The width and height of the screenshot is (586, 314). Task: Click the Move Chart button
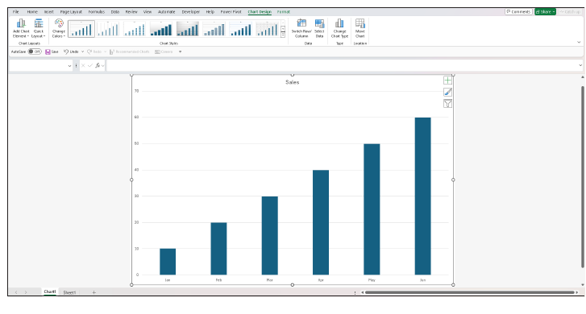[x=359, y=28]
